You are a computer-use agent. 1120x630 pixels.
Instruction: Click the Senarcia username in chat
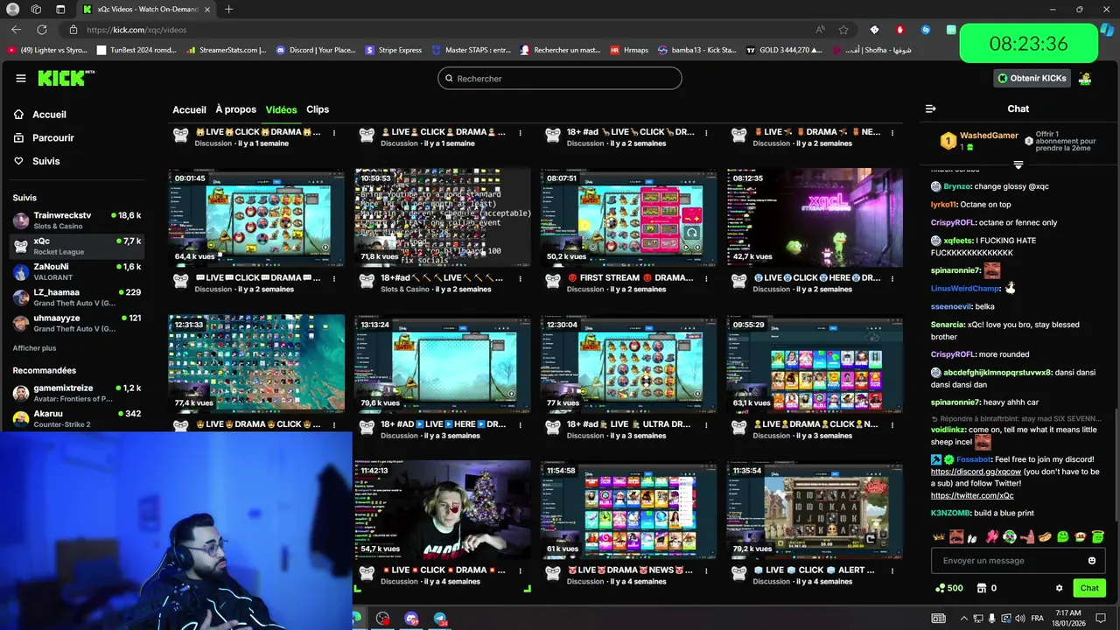pos(948,324)
